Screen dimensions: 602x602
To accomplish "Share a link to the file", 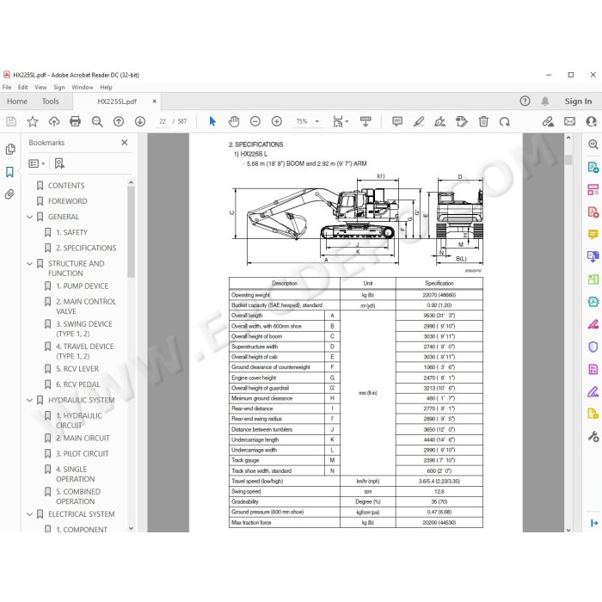I will click(548, 122).
